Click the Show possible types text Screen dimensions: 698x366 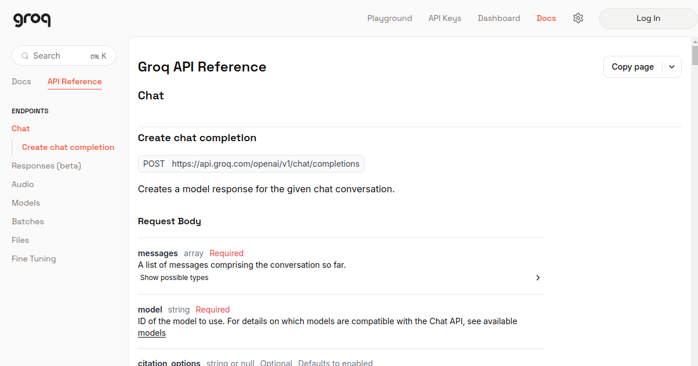tap(174, 278)
